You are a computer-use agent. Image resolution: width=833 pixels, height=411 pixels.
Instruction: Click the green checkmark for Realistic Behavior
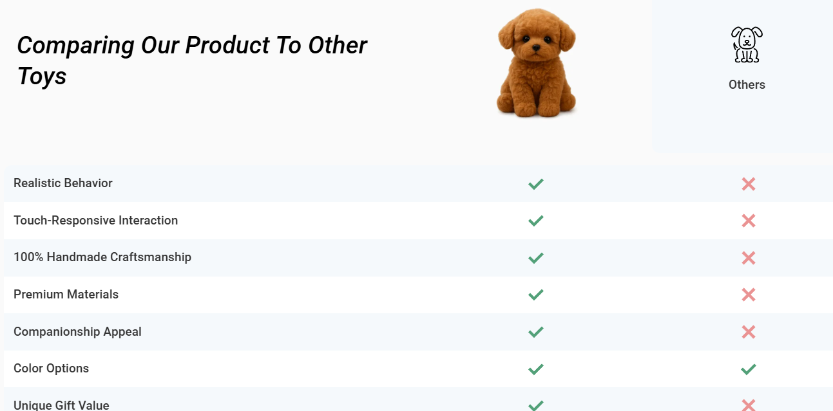(x=535, y=184)
